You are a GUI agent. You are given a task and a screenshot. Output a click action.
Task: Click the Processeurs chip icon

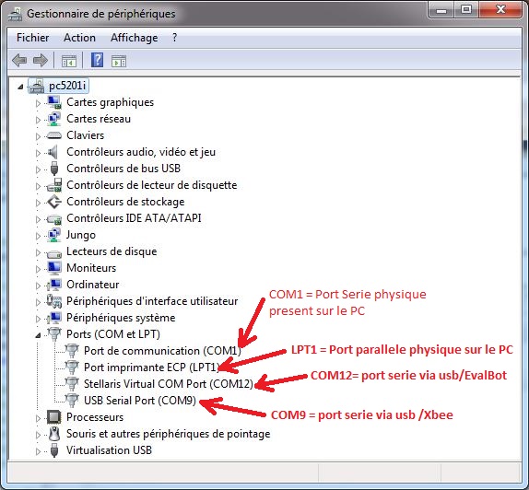pyautogui.click(x=54, y=417)
